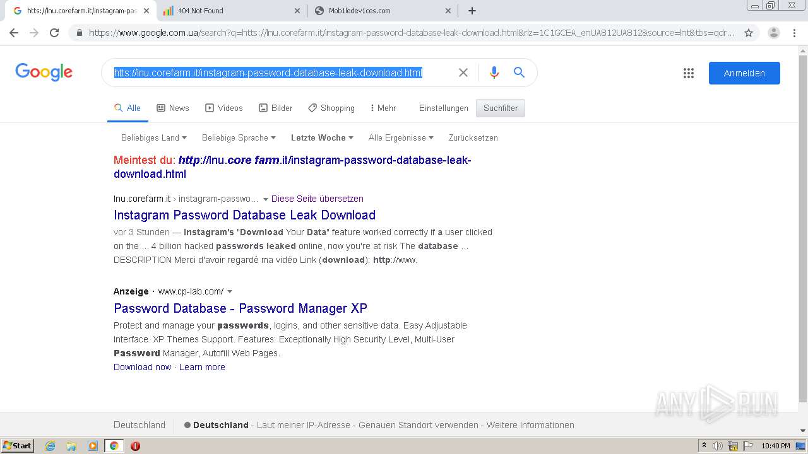Open the Mehr menu
Image resolution: width=808 pixels, height=454 pixels.
(383, 108)
